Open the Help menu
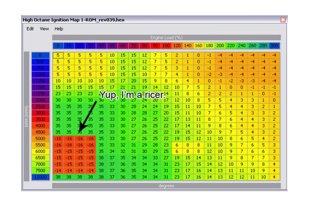 (59, 29)
